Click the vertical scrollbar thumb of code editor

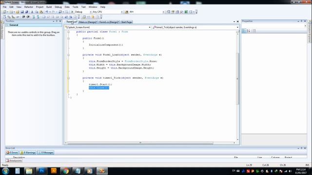point(237,78)
